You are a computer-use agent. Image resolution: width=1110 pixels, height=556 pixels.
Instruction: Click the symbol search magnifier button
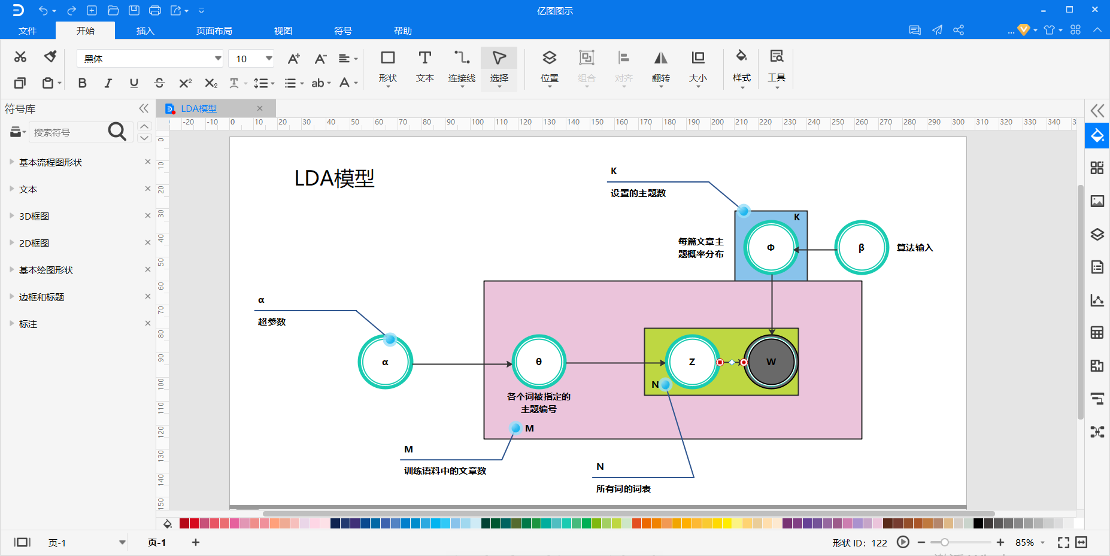point(117,132)
